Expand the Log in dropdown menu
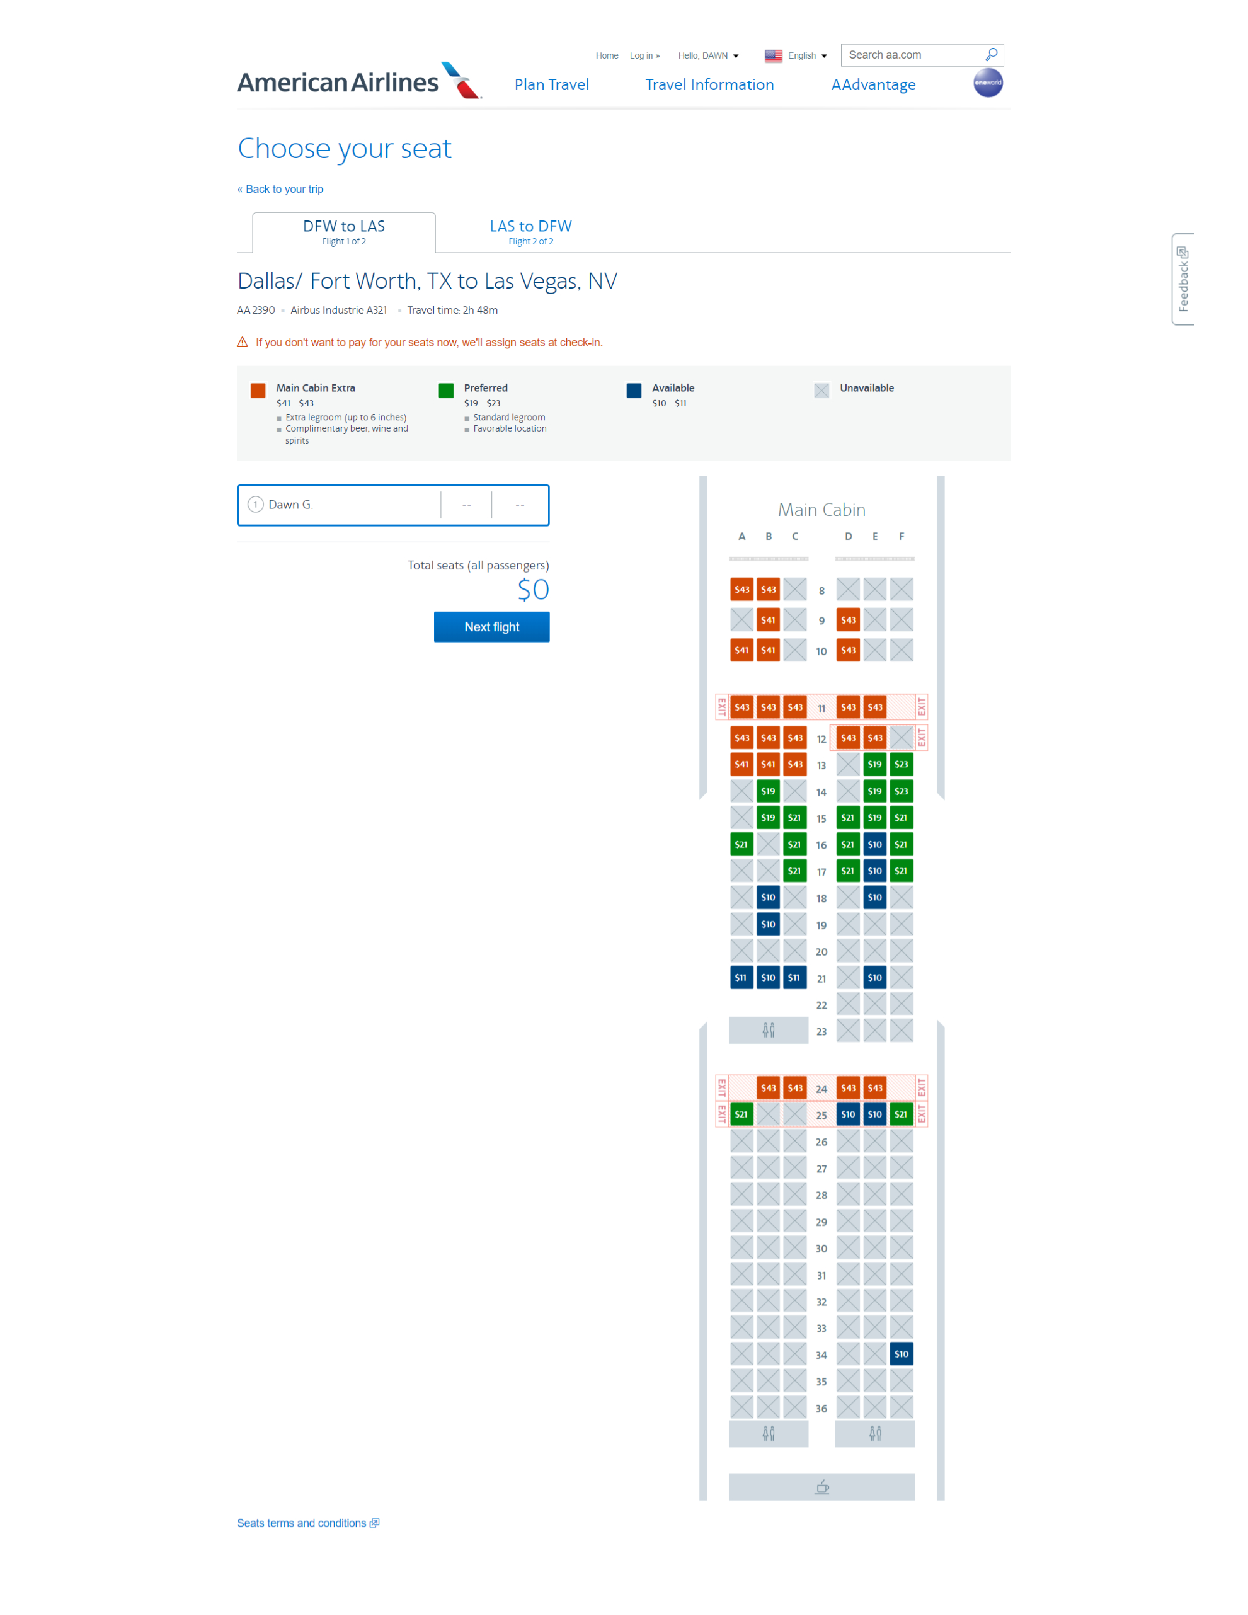 tap(645, 54)
